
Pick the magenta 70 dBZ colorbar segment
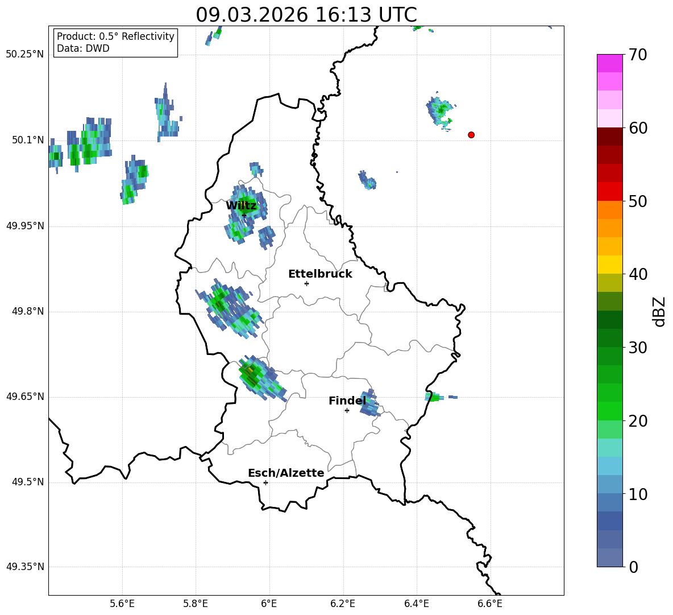coord(610,63)
